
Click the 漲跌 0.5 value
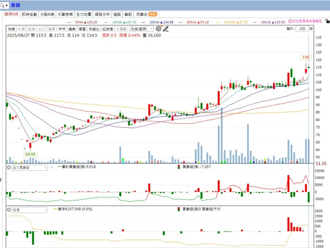(x=109, y=35)
